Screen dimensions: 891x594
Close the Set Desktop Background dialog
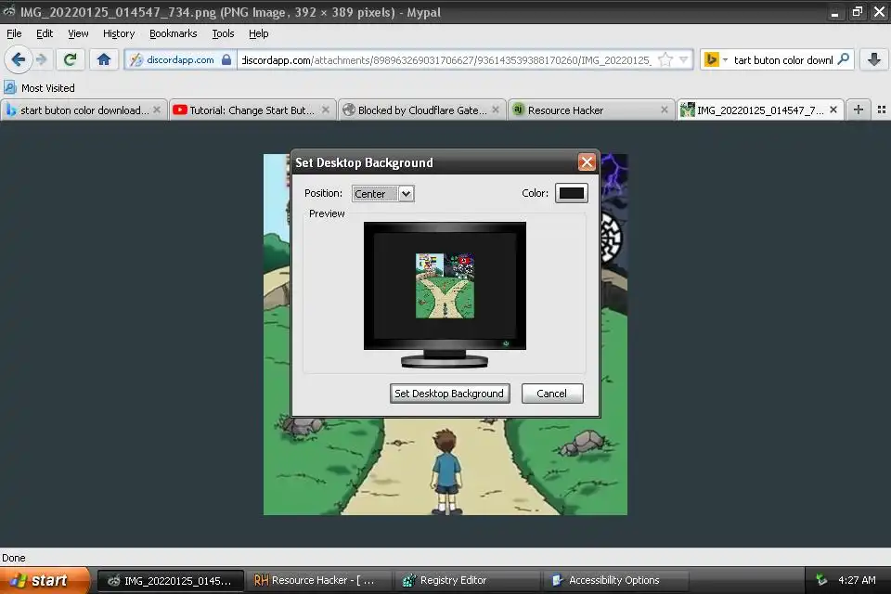click(587, 162)
